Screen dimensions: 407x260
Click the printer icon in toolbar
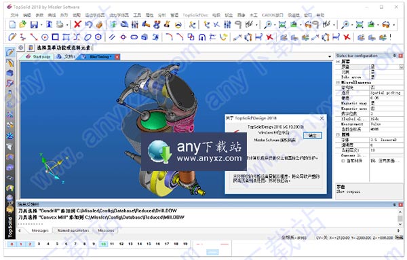click(60, 24)
